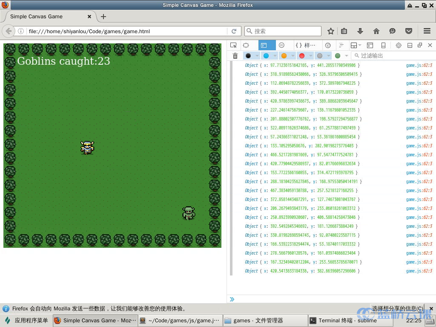Clear the console output with trash icon
Screen dimensions: 436x327
[235, 56]
